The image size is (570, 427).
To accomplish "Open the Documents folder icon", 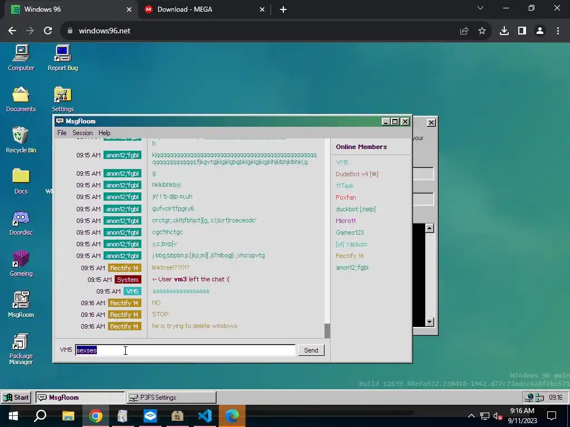I will pos(21,99).
